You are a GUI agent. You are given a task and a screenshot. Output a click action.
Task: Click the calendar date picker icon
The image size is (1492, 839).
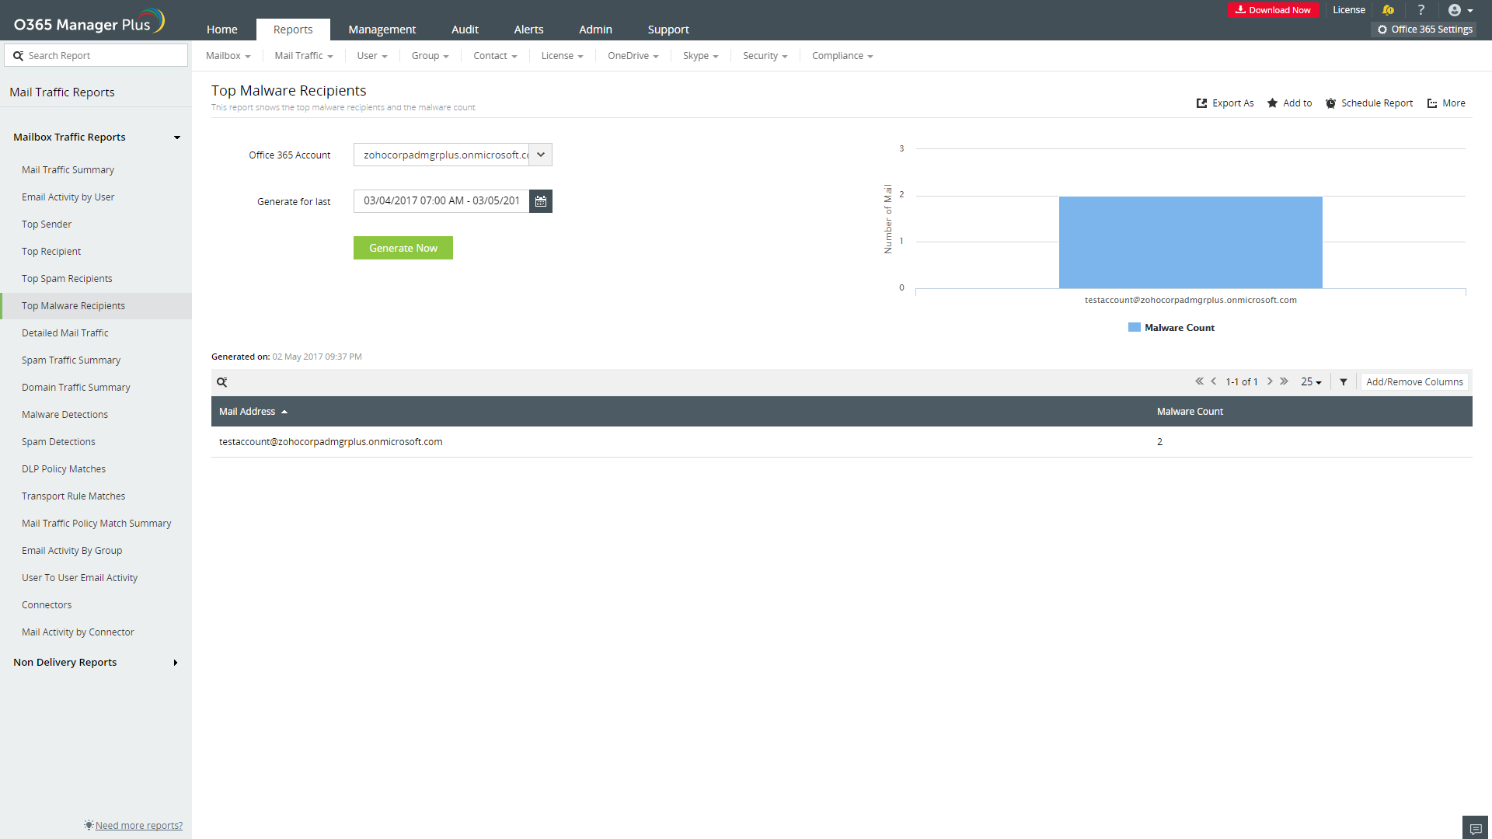pyautogui.click(x=541, y=201)
